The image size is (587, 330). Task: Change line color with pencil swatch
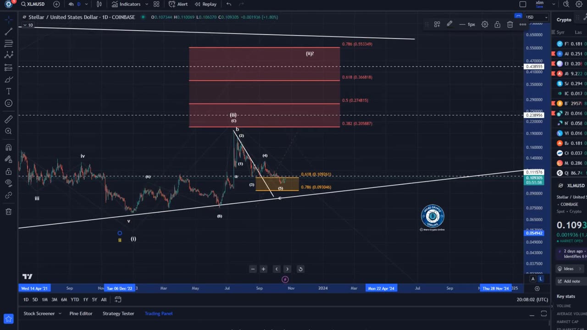click(x=449, y=24)
